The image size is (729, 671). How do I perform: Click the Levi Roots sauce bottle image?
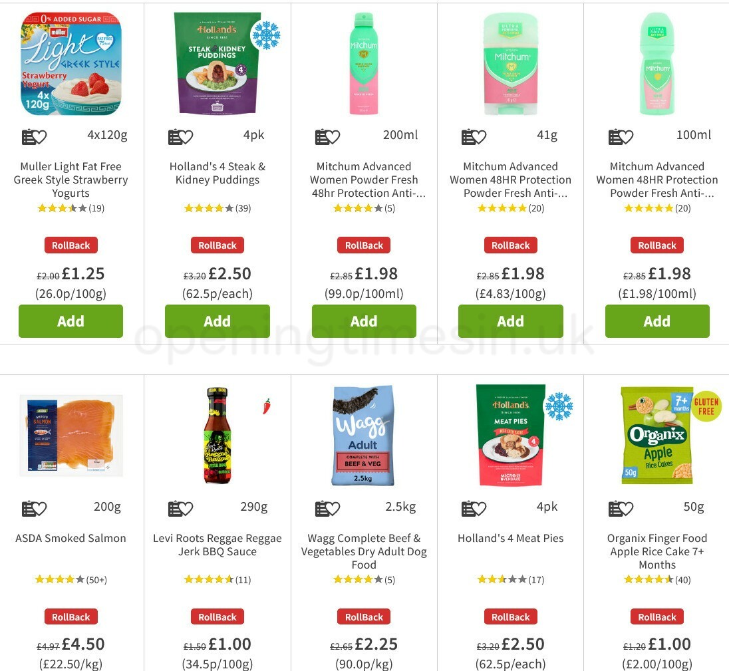[217, 435]
